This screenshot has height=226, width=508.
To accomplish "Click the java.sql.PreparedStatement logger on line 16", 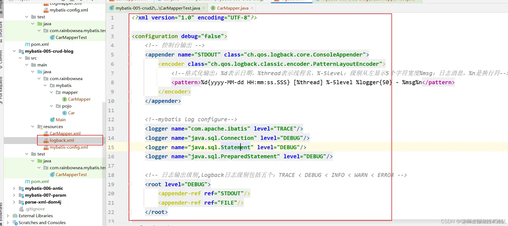I will click(239, 157).
